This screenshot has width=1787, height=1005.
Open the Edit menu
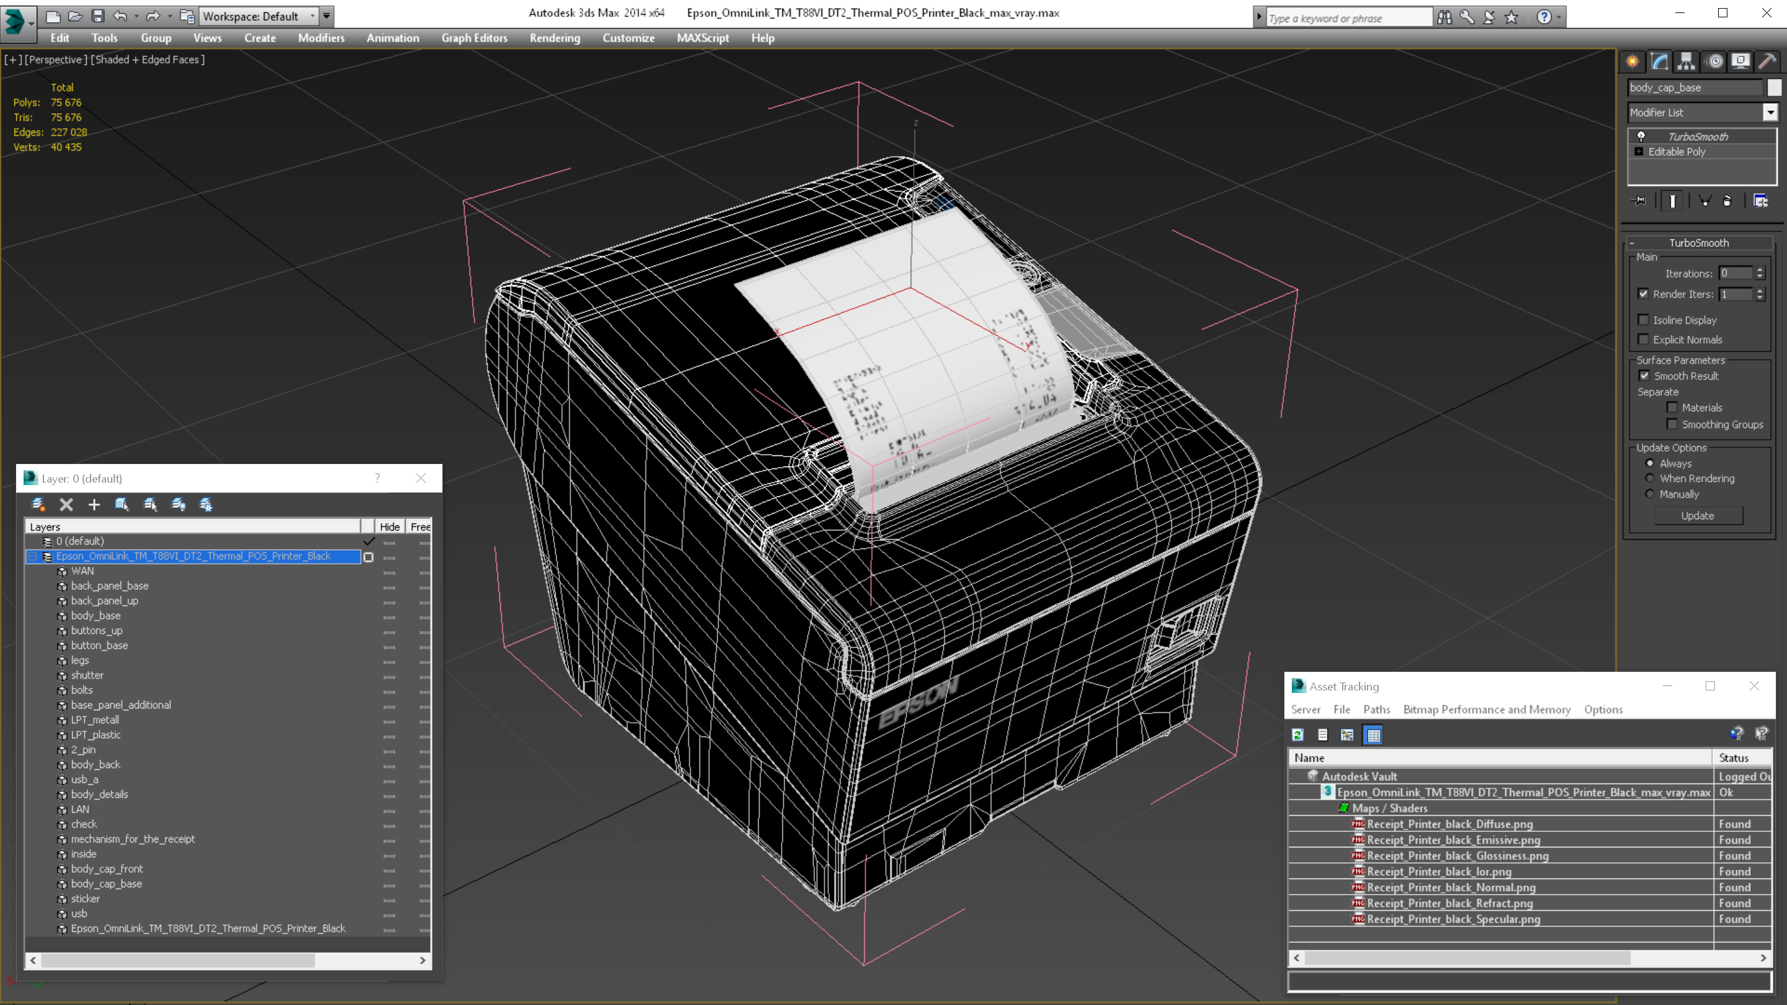(x=60, y=38)
